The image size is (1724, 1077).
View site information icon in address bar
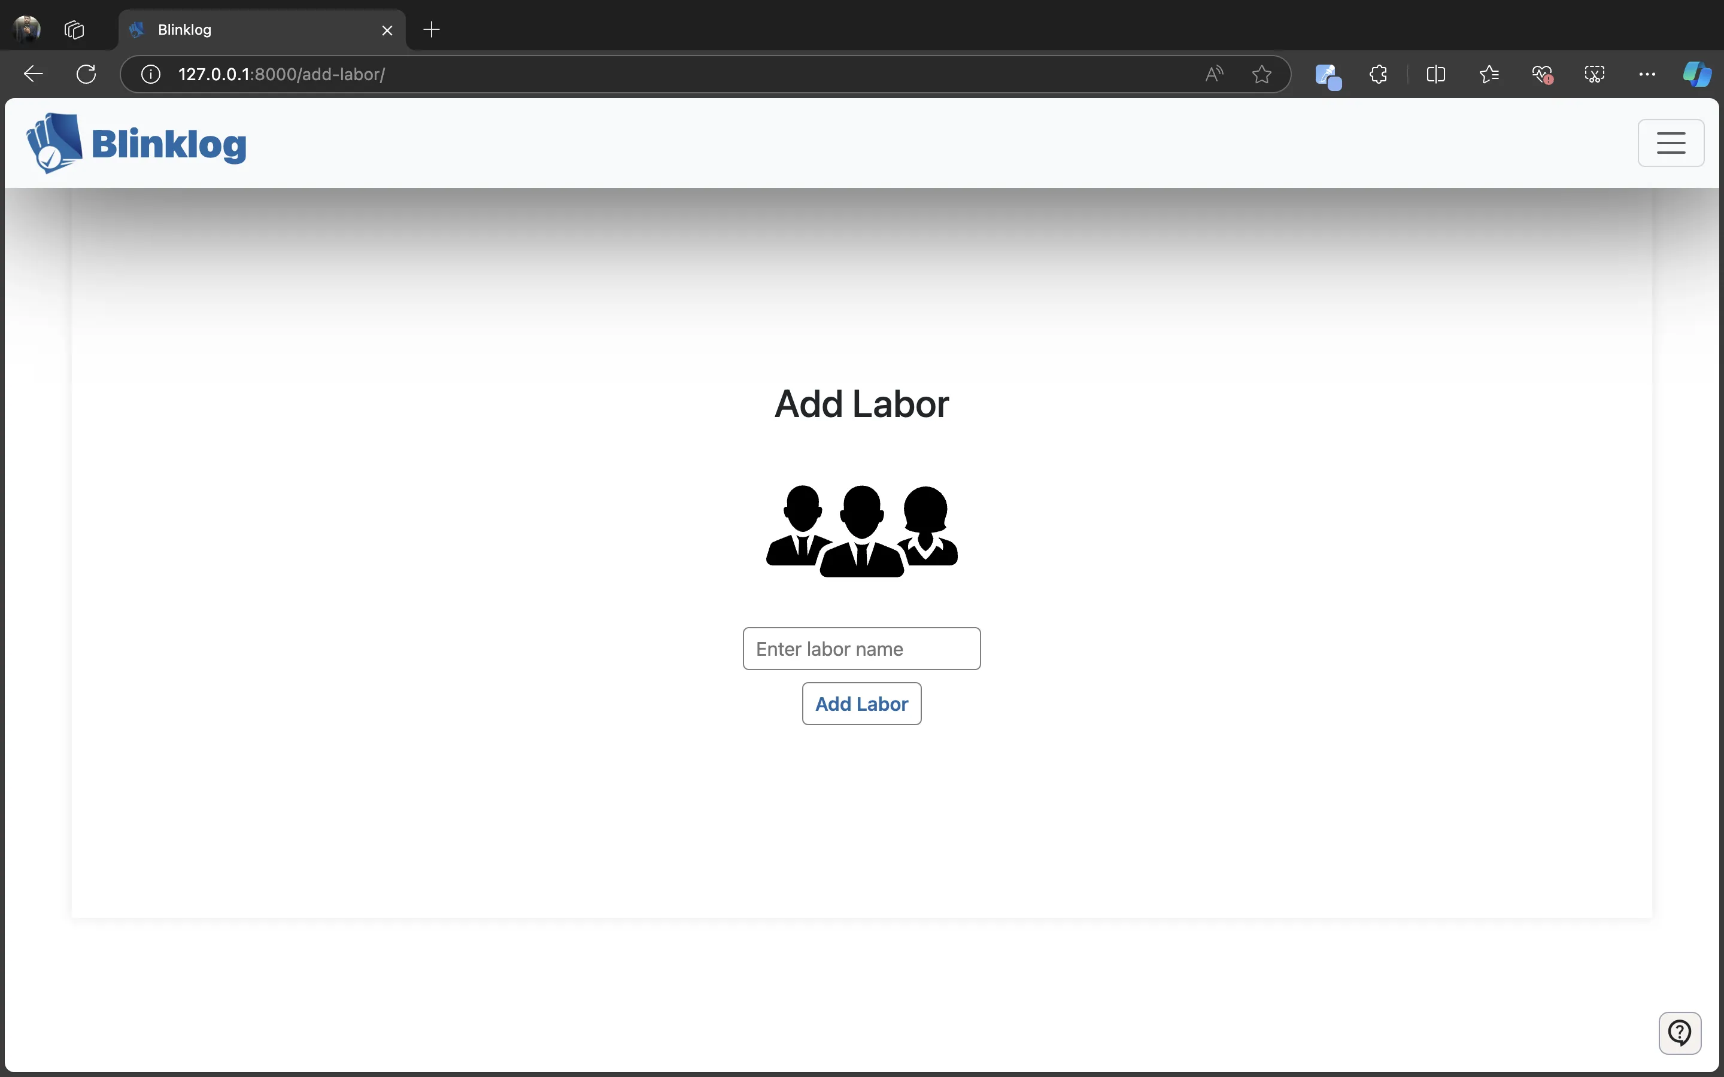(x=150, y=74)
